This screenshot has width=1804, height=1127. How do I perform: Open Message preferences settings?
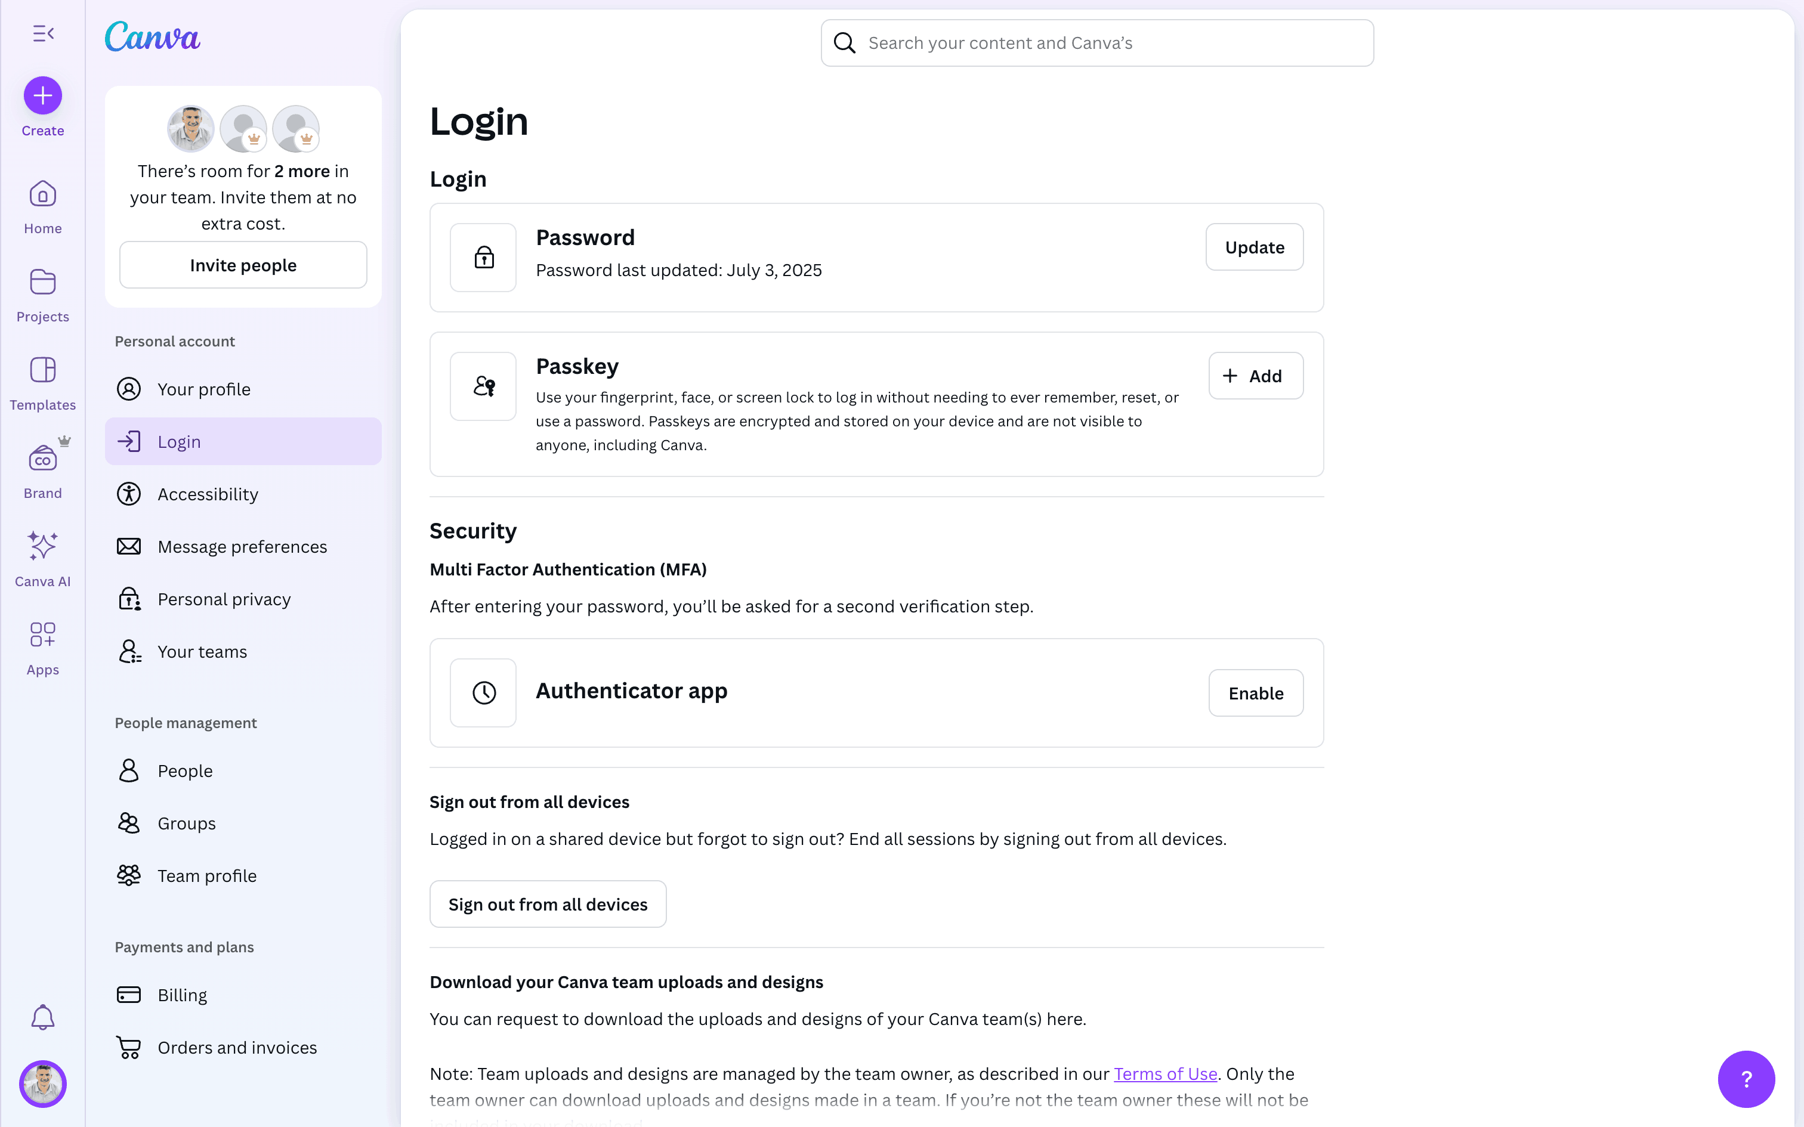pos(242,546)
